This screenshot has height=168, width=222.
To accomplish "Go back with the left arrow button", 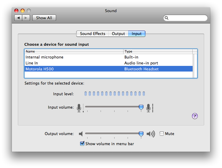I will pyautogui.click(x=18, y=18).
